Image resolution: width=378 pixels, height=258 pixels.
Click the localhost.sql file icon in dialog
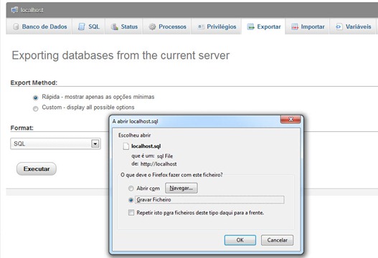(x=126, y=146)
